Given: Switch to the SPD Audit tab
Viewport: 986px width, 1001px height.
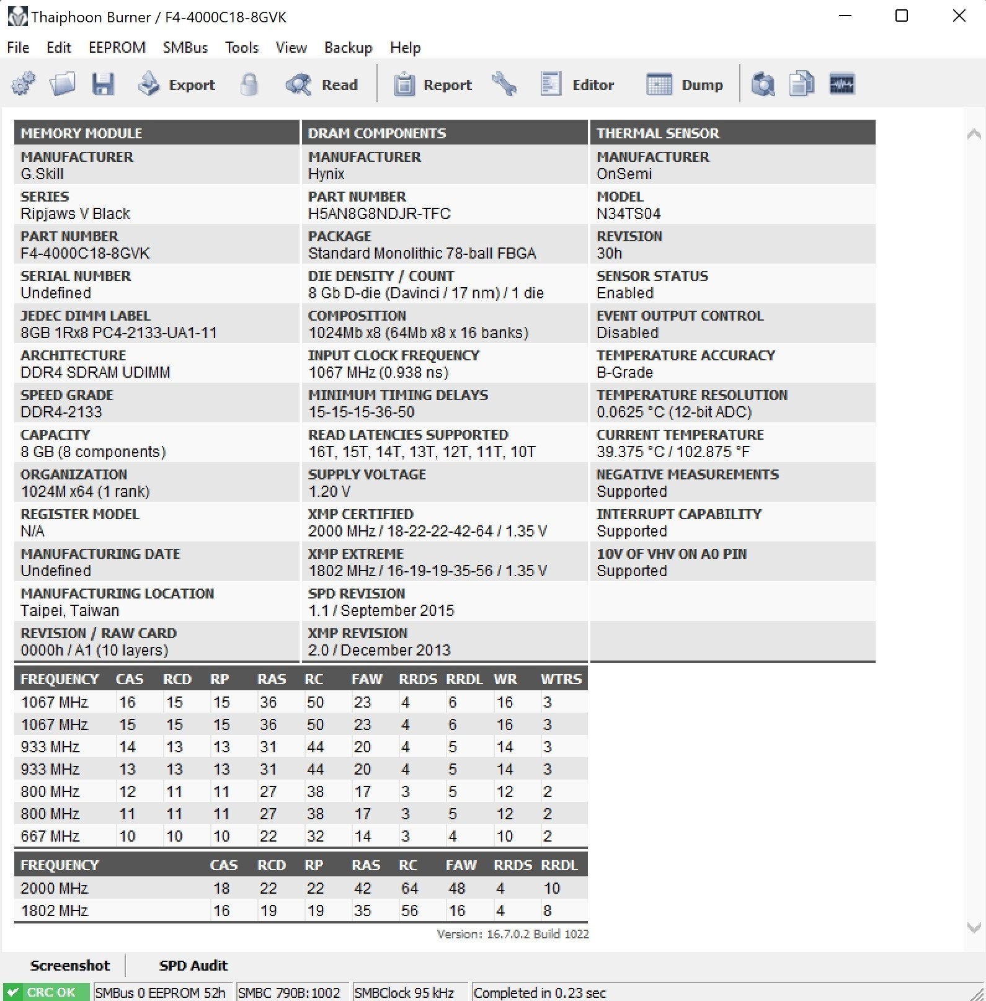Looking at the screenshot, I should (193, 966).
